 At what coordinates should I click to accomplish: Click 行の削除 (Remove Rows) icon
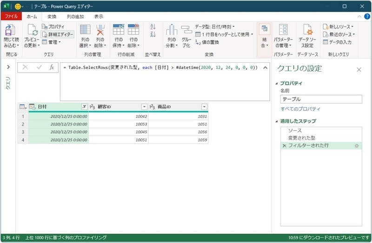click(x=133, y=29)
